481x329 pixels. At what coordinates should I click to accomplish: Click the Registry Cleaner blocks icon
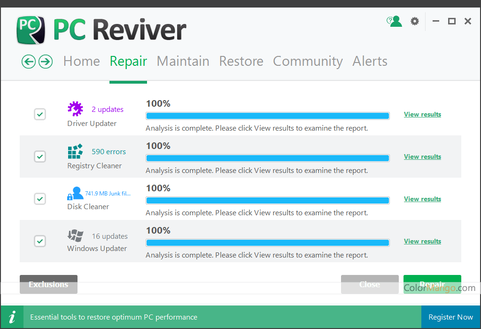click(x=75, y=151)
